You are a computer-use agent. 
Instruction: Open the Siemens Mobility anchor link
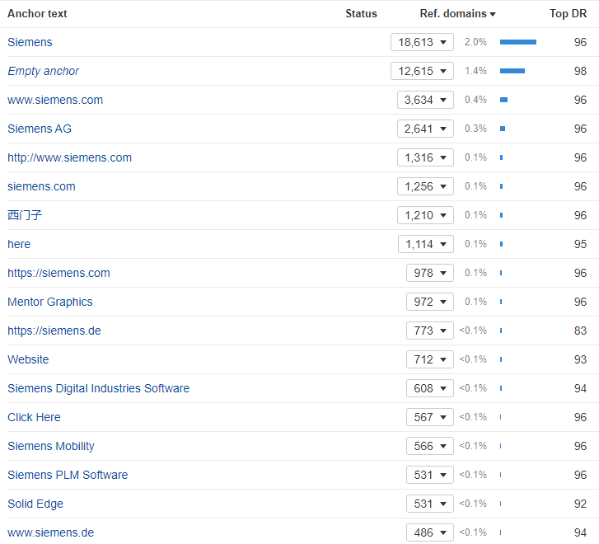(51, 446)
